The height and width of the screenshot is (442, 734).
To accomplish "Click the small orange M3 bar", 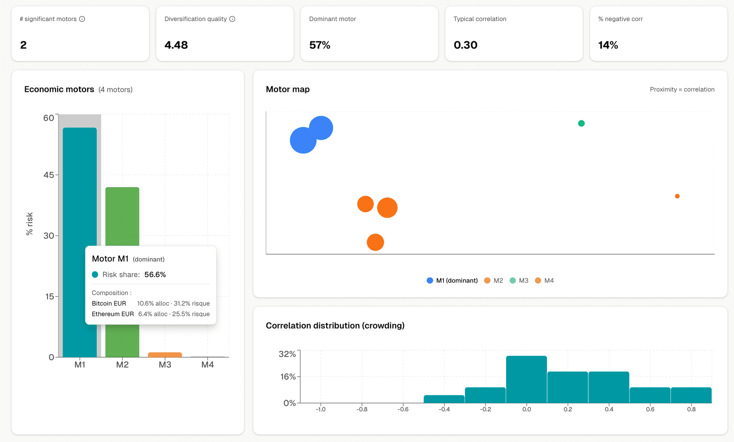I will (x=165, y=355).
